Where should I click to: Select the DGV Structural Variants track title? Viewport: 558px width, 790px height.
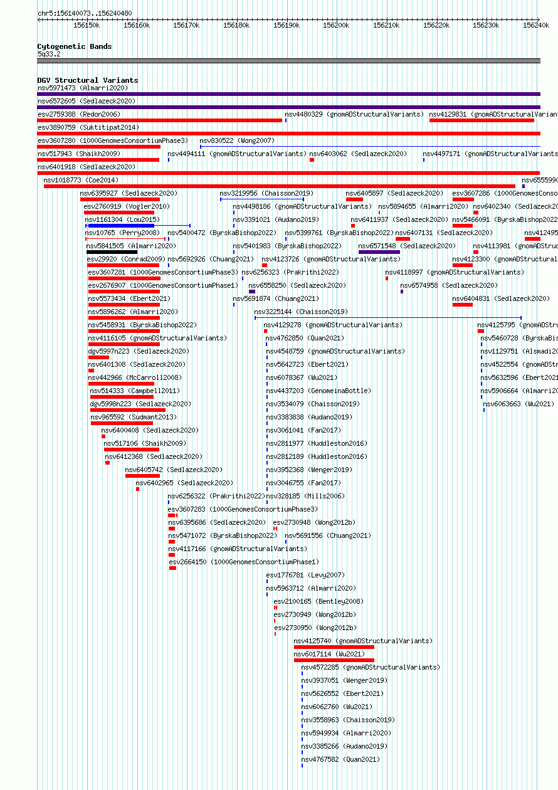[x=88, y=80]
